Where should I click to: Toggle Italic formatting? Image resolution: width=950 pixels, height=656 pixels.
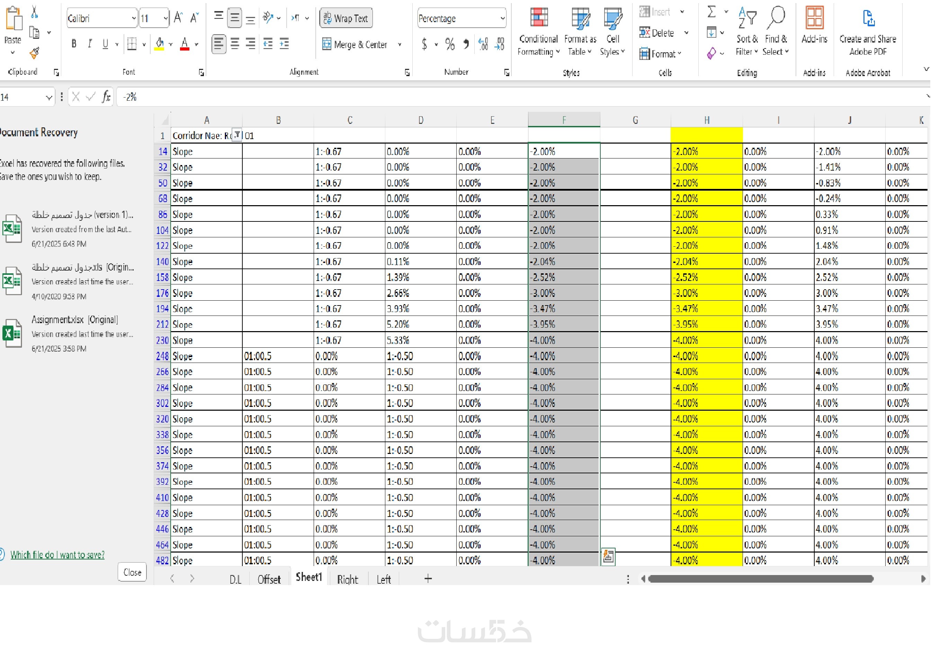[89, 44]
